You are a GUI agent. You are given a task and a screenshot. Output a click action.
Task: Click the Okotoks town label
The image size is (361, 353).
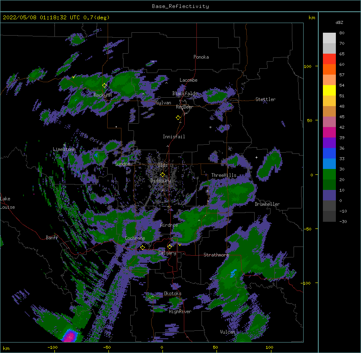pyautogui.click(x=173, y=293)
